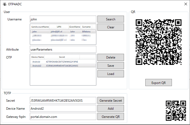Select the Android device row
The image size is (190, 125).
(x=63, y=62)
